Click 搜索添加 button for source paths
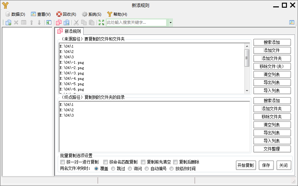298x186 pixels. click(x=272, y=42)
